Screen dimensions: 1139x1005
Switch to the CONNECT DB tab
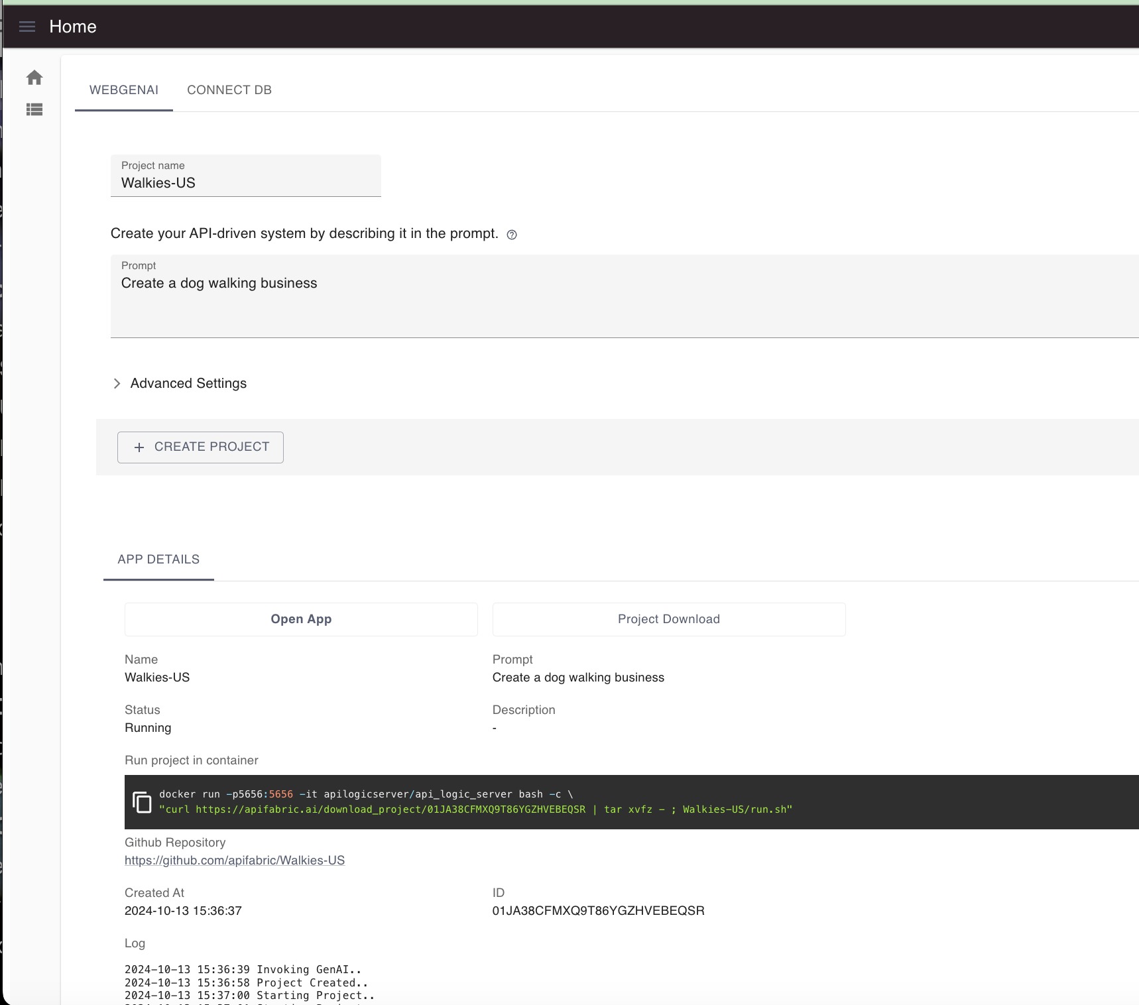229,89
